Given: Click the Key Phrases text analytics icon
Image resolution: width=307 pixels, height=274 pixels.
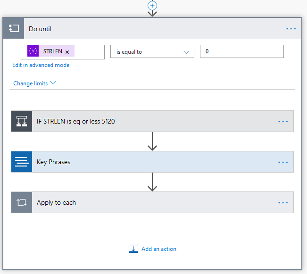Looking at the screenshot, I should tap(22, 162).
